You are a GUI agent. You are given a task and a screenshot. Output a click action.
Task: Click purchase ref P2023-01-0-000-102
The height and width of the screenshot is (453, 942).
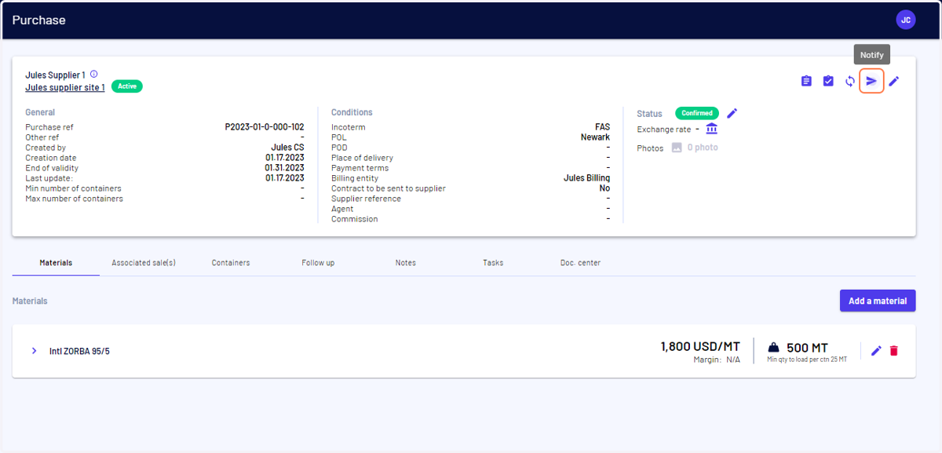coord(265,127)
